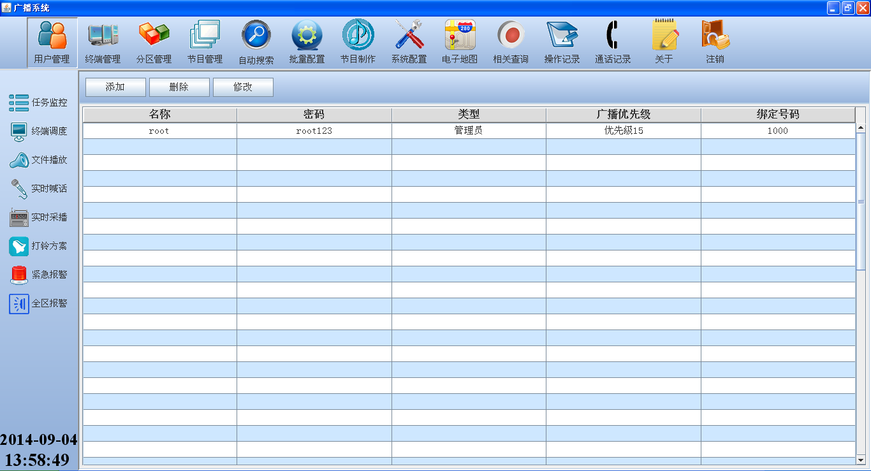Viewport: 871px width, 471px height.
Task: Open 批量配置 batch configuration gear icon
Action: pyautogui.click(x=307, y=42)
